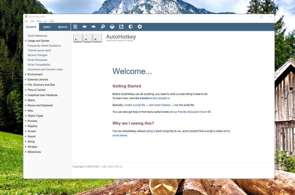Switch to the Search tab

(63, 27)
